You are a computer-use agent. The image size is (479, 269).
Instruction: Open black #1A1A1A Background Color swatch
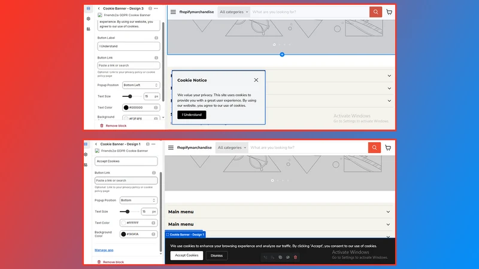[123, 234]
